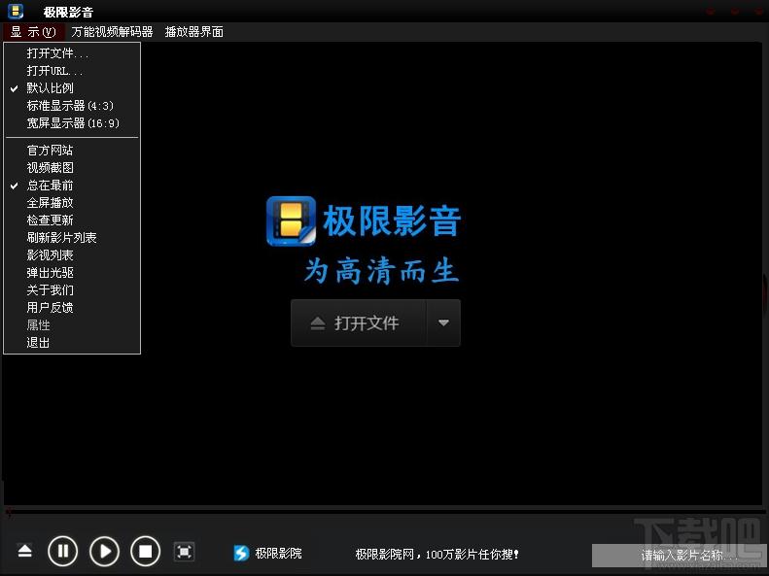This screenshot has width=769, height=576.
Task: Start playback with the round play button
Action: pos(104,552)
